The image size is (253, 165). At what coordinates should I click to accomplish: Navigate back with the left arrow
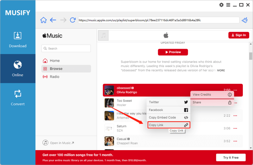click(53, 20)
